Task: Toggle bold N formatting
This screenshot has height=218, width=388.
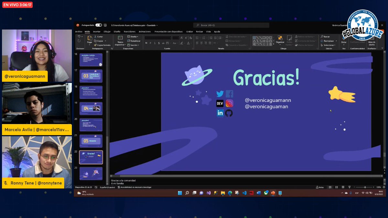Action: point(146,43)
